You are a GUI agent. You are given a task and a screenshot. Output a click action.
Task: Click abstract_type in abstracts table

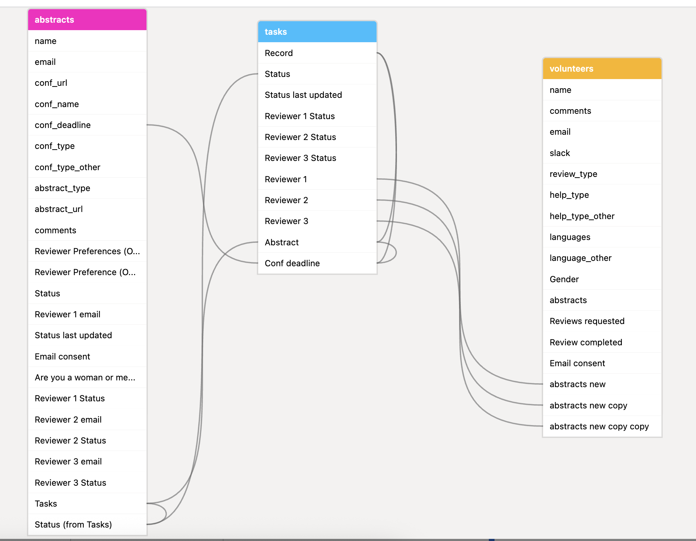coord(87,188)
